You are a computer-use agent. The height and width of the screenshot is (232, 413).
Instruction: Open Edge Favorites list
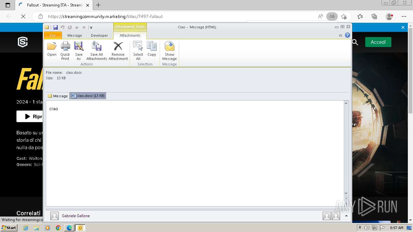coord(360,16)
